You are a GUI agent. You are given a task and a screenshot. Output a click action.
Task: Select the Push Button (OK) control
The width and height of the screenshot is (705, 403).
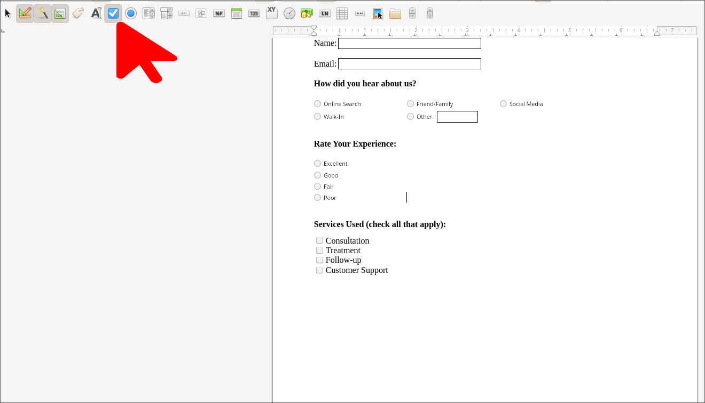[184, 13]
